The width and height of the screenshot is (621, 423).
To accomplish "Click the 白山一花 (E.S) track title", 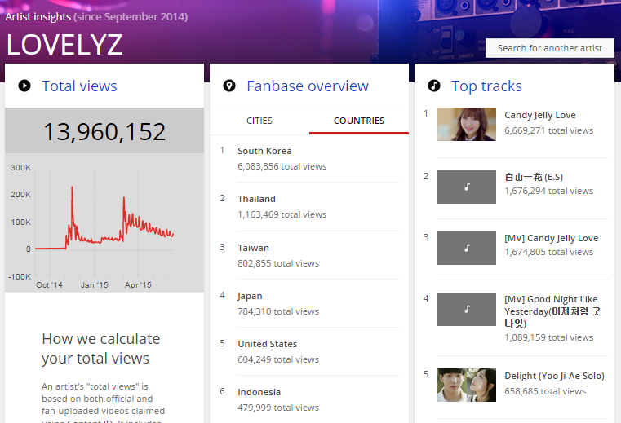I will click(x=534, y=177).
